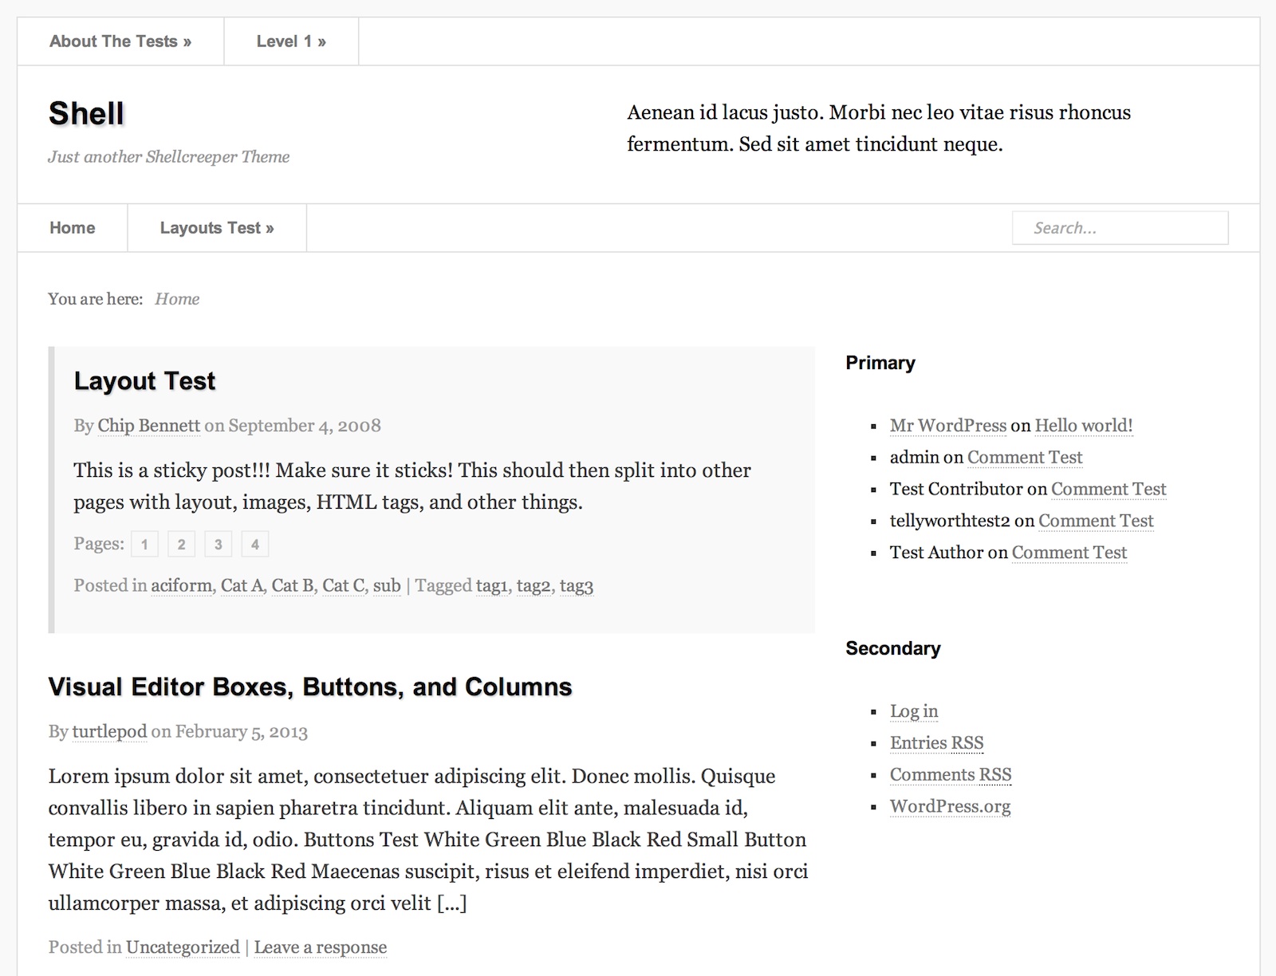Click the Log in link
This screenshot has width=1276, height=976.
tap(914, 711)
